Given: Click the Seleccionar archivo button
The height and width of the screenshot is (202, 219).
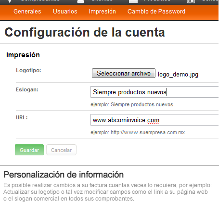Looking at the screenshot, I should (124, 73).
